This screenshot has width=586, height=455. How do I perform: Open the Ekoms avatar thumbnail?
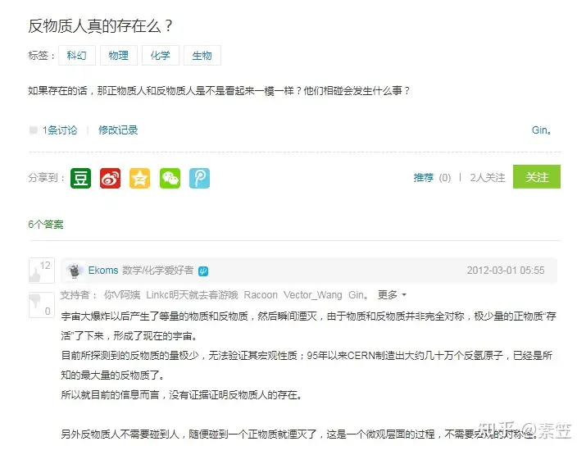75,271
